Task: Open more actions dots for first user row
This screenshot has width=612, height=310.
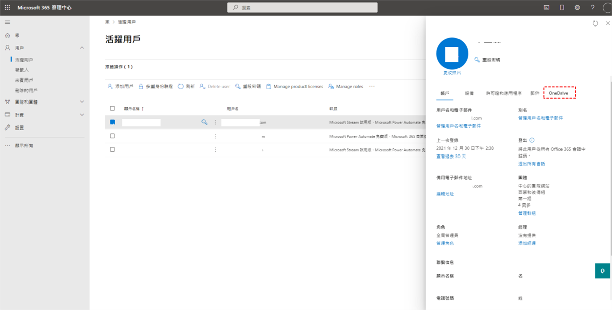Action: (x=215, y=122)
